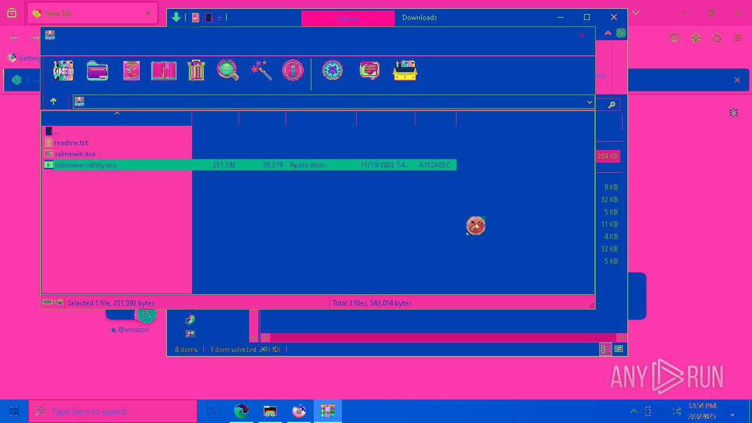Open the Firefox tab list dropdown

(x=635, y=13)
